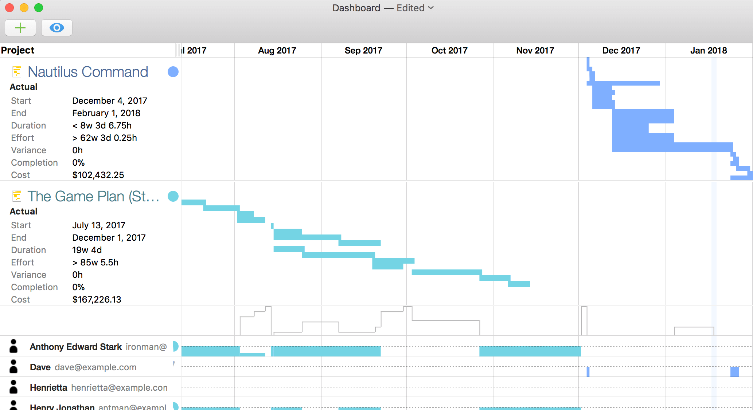This screenshot has width=753, height=410.
Task: Click the Nov 2017 timeline header
Action: click(x=535, y=51)
